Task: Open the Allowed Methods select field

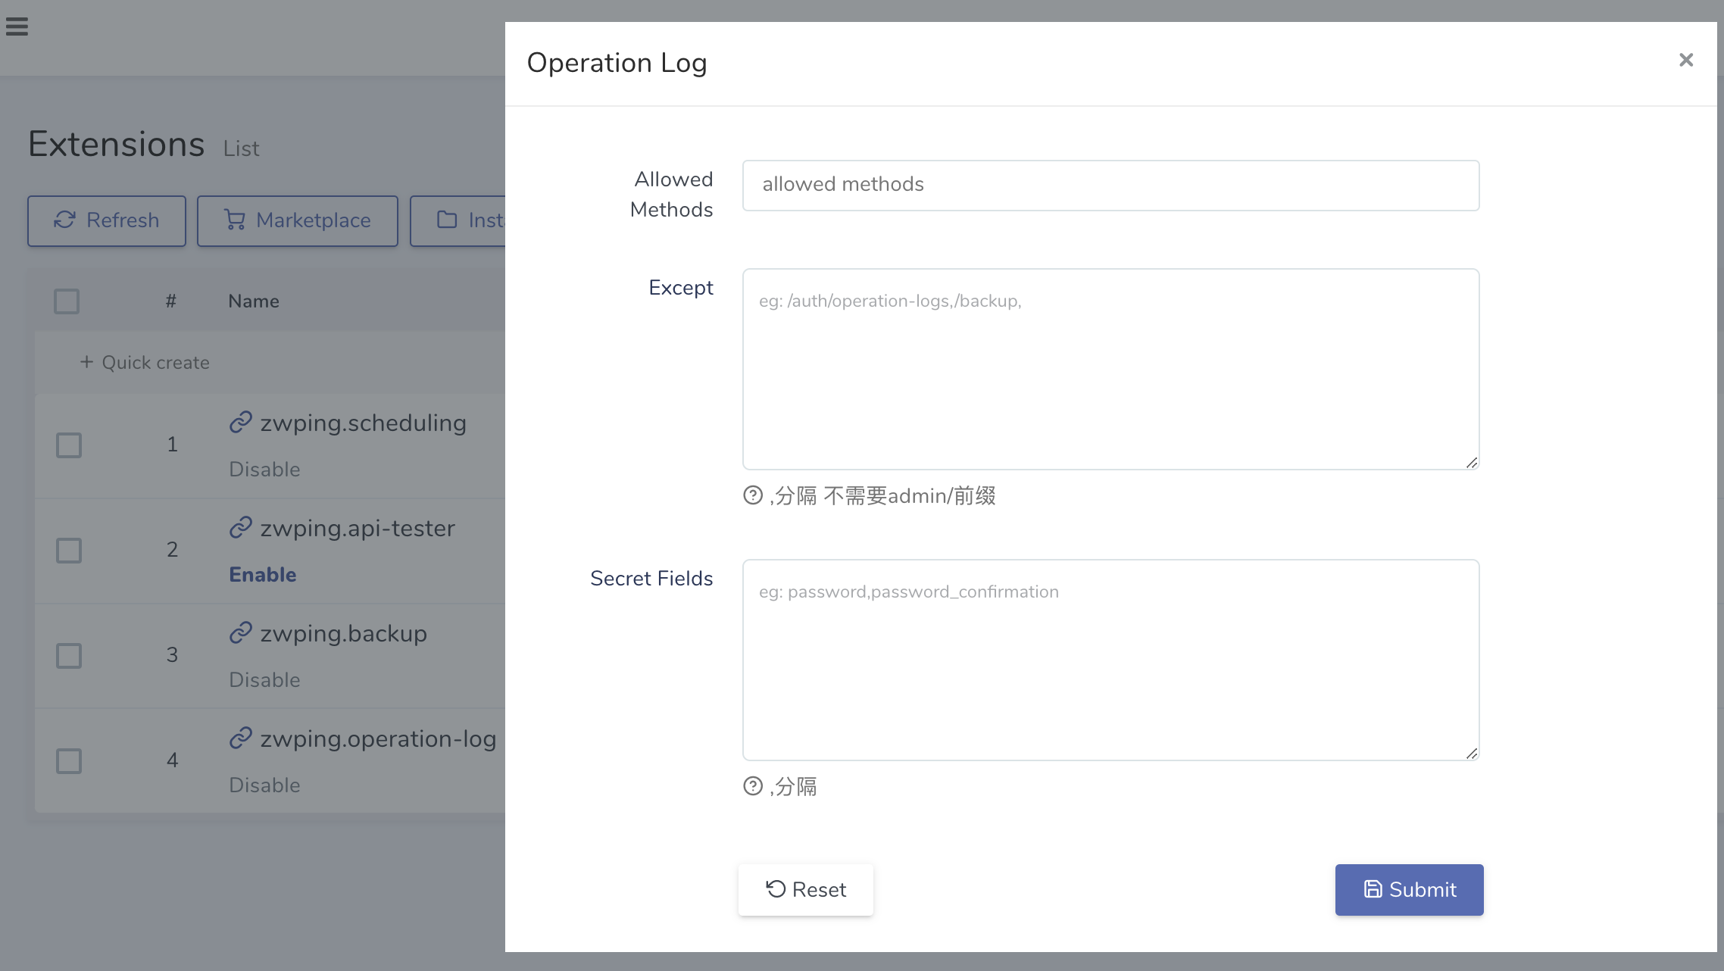Action: click(1110, 185)
